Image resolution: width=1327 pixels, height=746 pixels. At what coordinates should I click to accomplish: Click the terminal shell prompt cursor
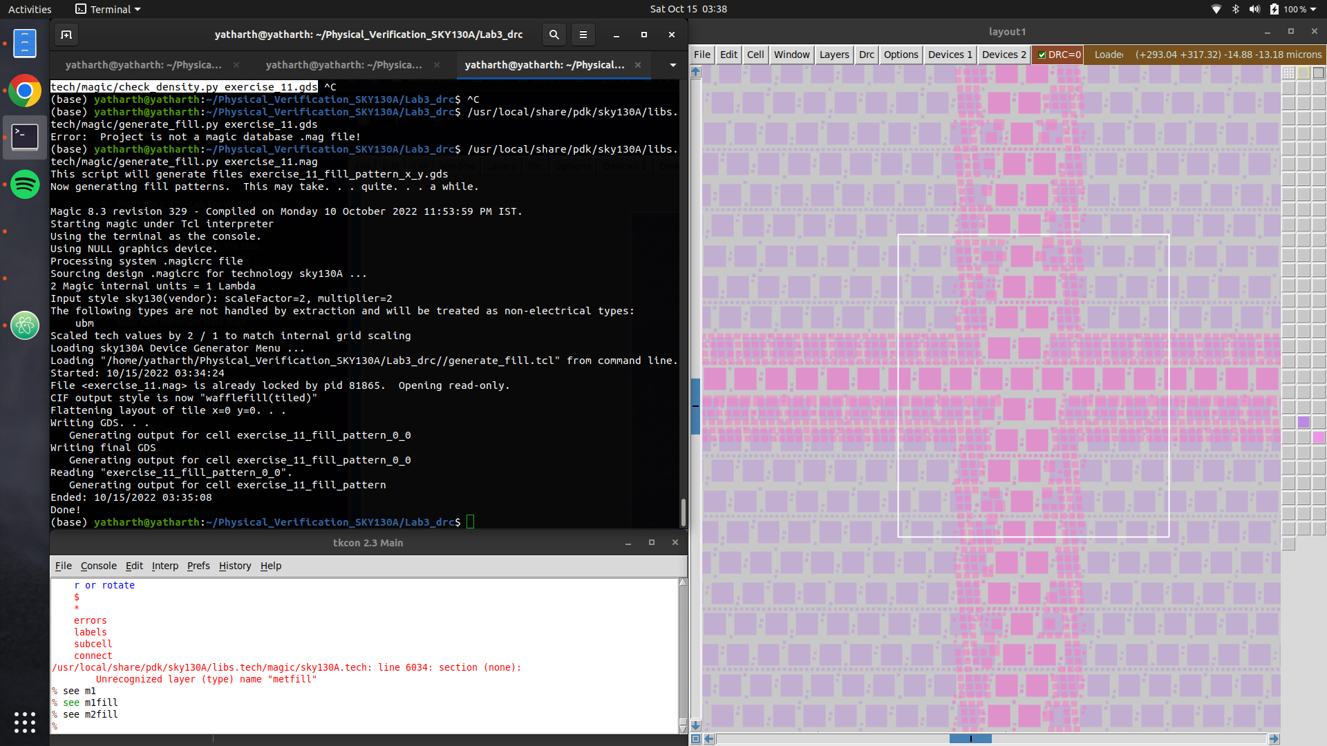pos(471,522)
